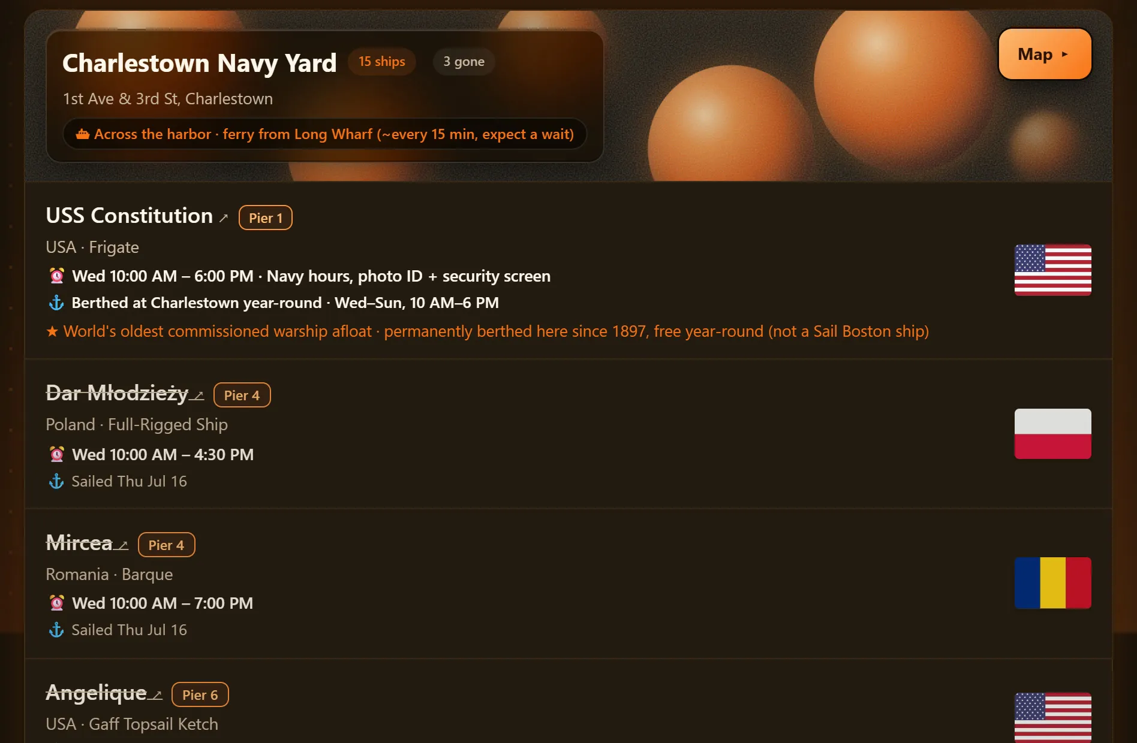The image size is (1137, 743).
Task: Click the ferry icon in the harbor notice
Action: click(82, 134)
